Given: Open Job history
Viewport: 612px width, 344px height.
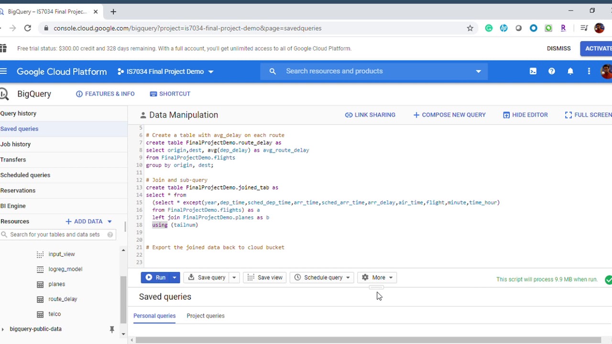Looking at the screenshot, I should tap(15, 144).
